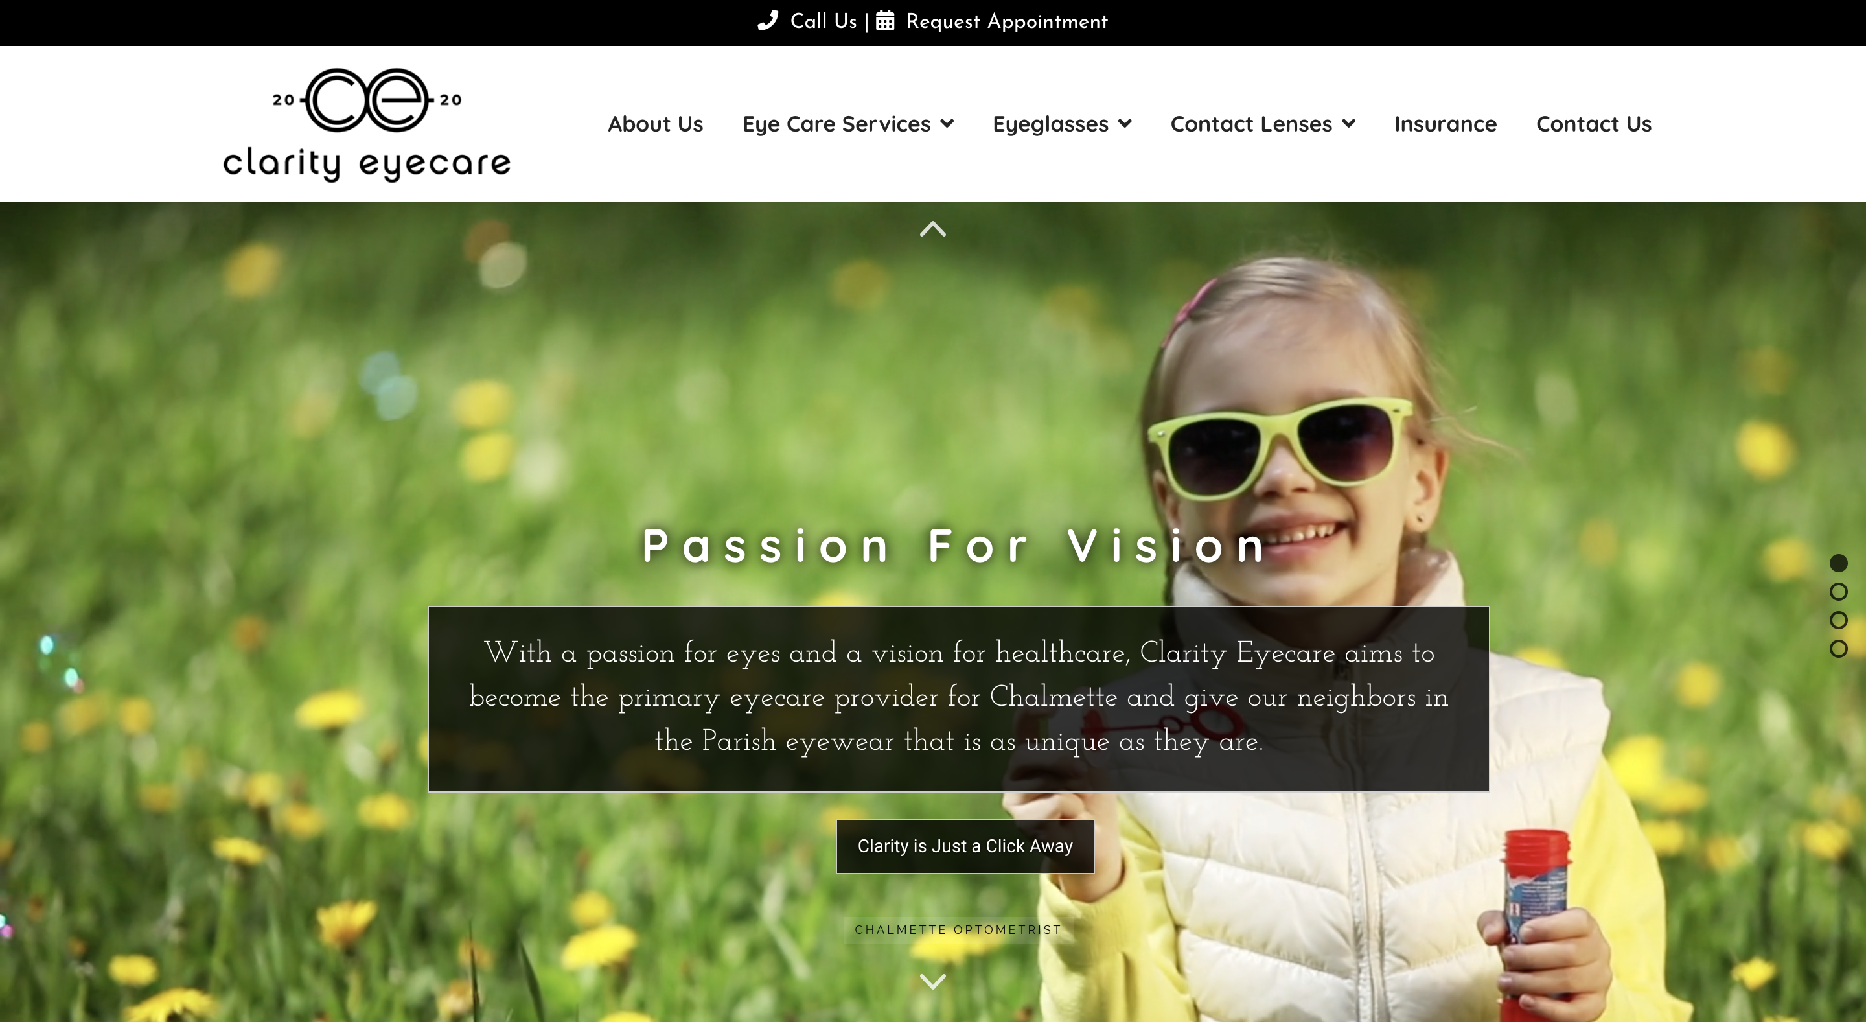Select the second slide indicator dot
Image resolution: width=1866 pixels, height=1022 pixels.
coord(1839,592)
